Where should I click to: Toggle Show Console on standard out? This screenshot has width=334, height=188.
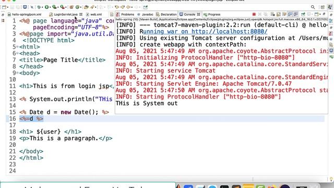coord(290,14)
